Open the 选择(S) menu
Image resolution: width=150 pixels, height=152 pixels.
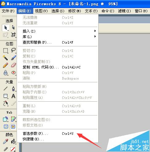click(58, 11)
